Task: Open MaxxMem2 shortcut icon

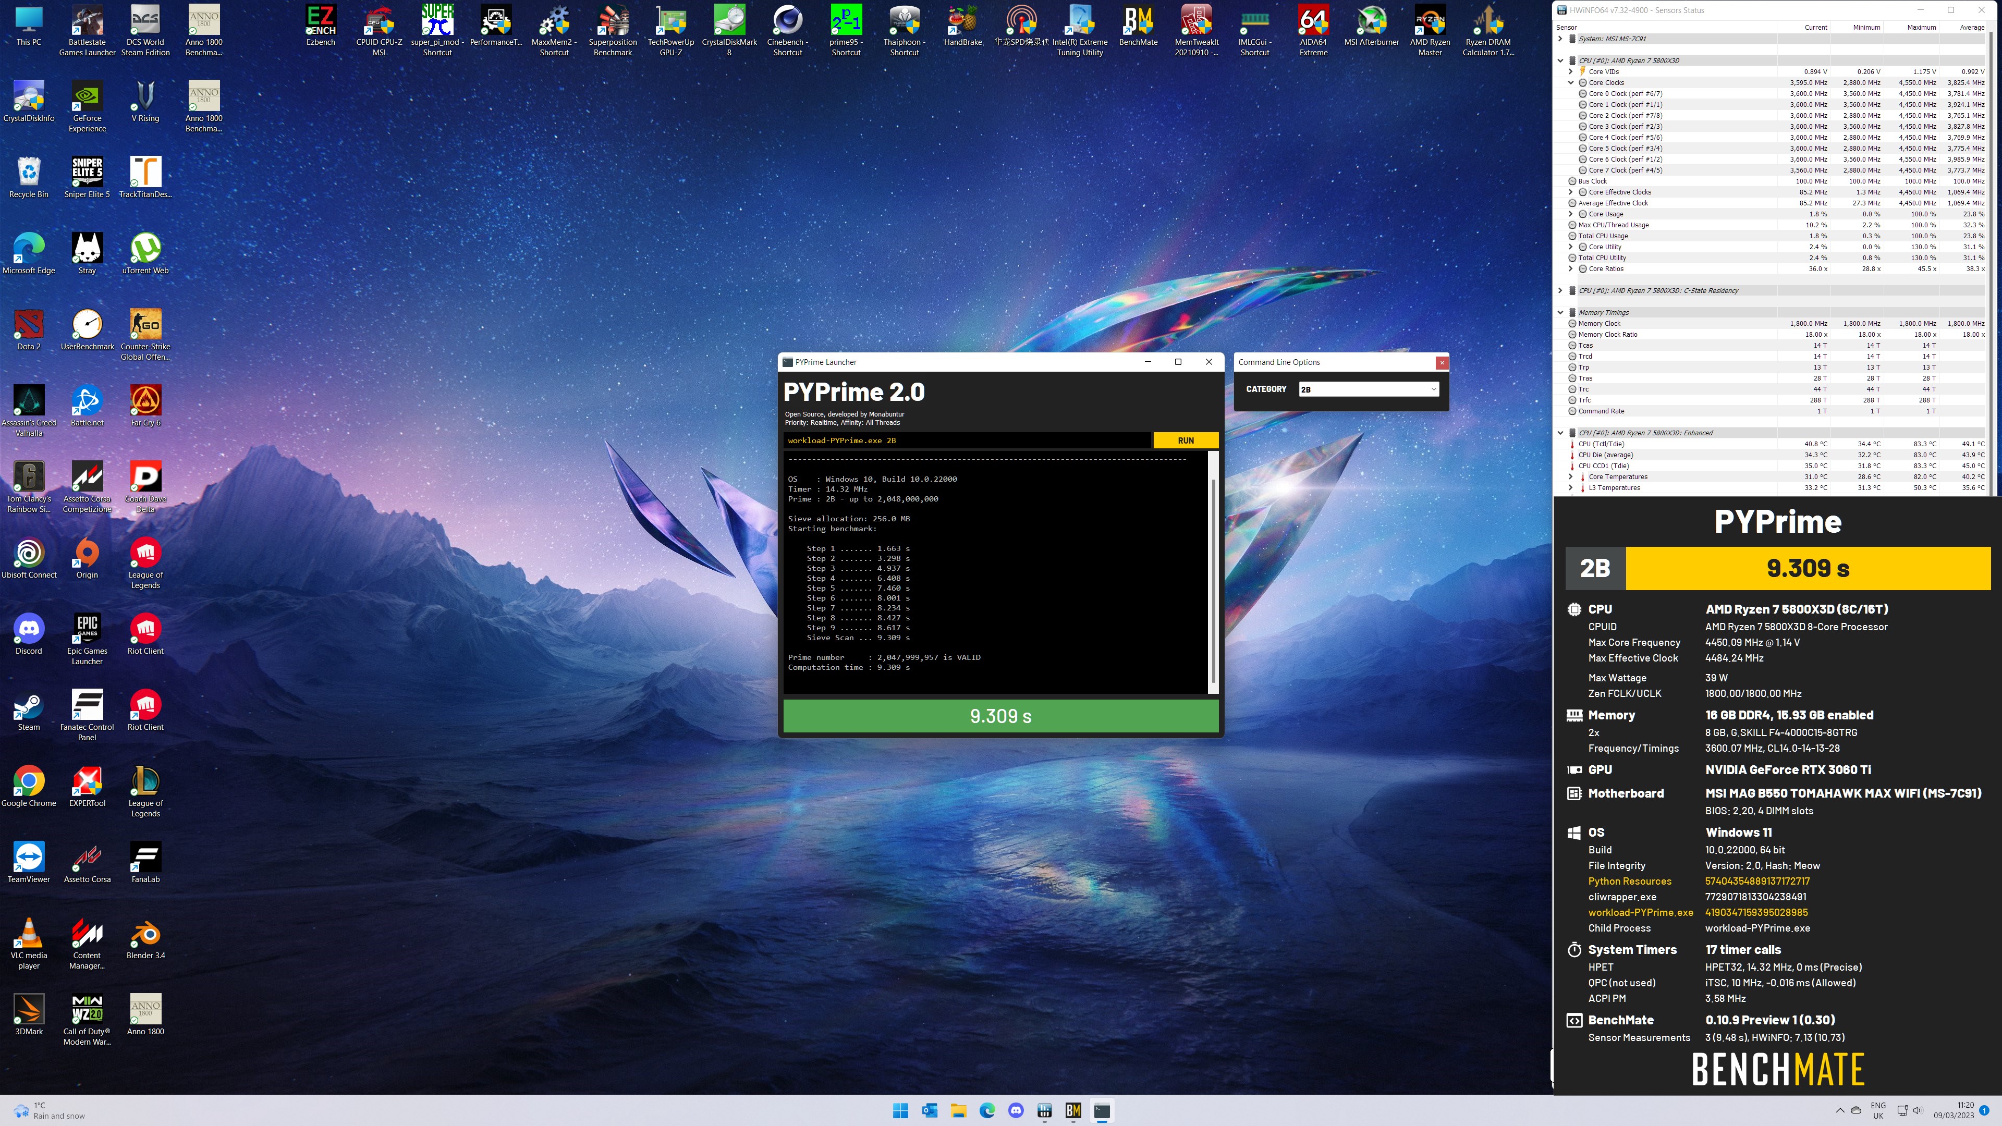Action: 554,30
